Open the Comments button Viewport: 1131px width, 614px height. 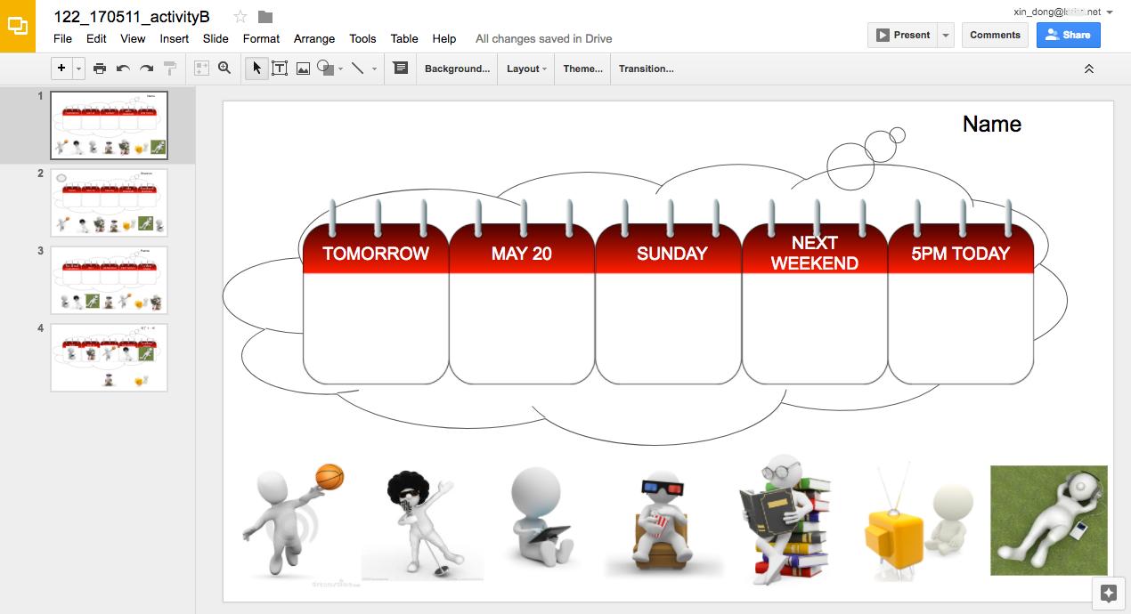point(995,36)
